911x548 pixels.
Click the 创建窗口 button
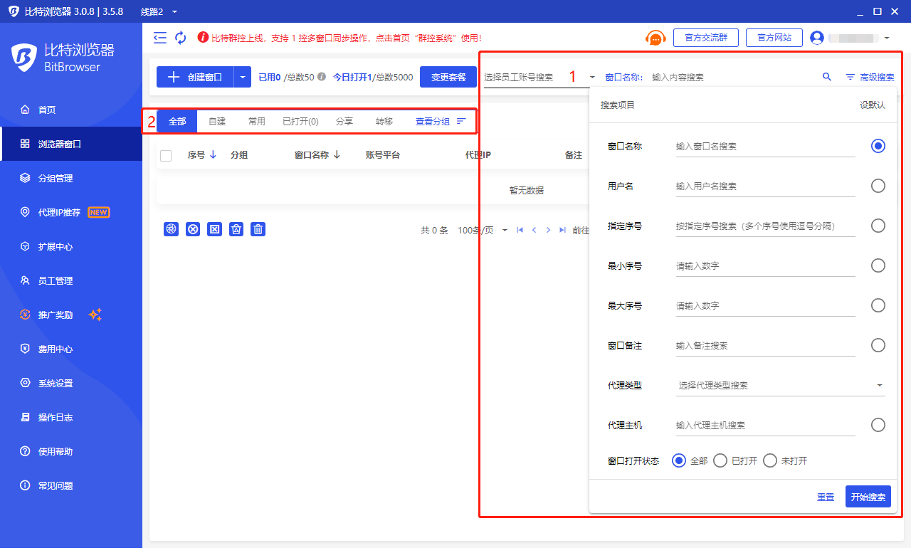[195, 77]
